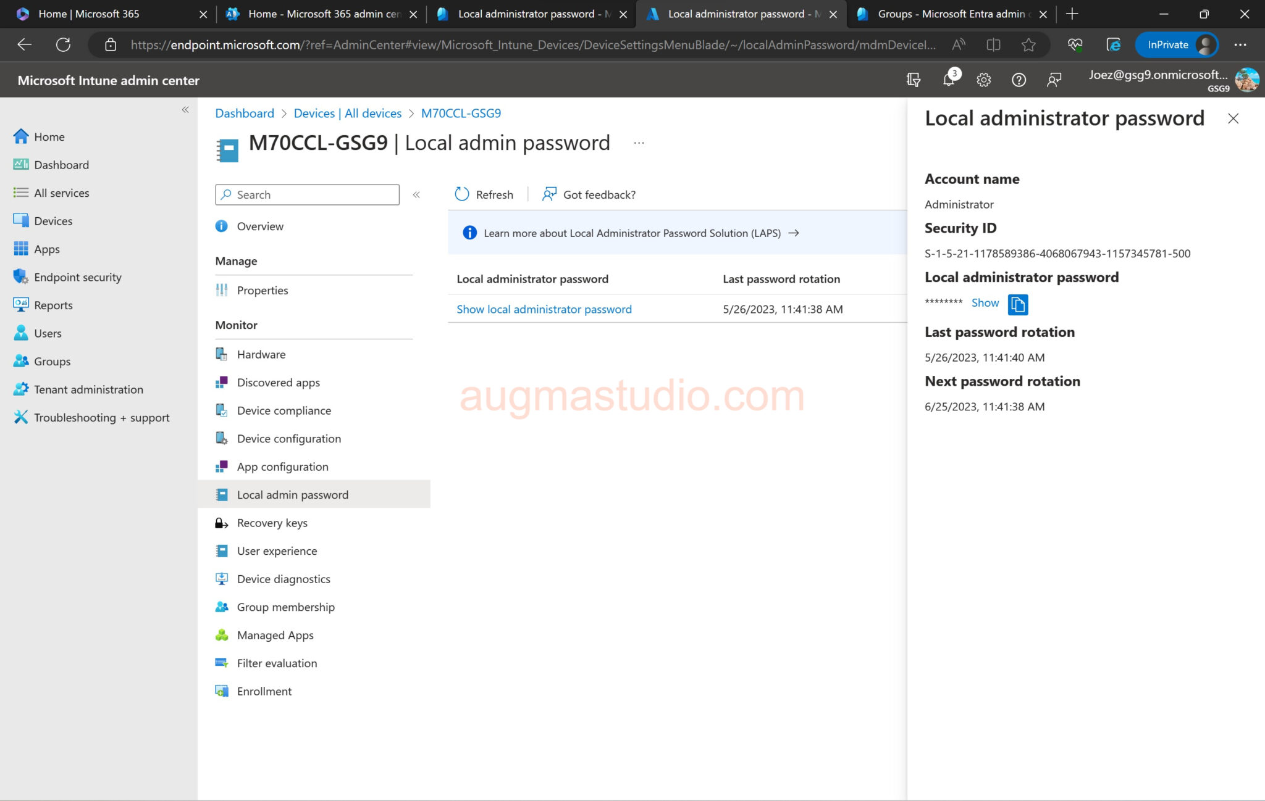Open Troubleshooting + support section
1265x801 pixels.
[x=102, y=417]
